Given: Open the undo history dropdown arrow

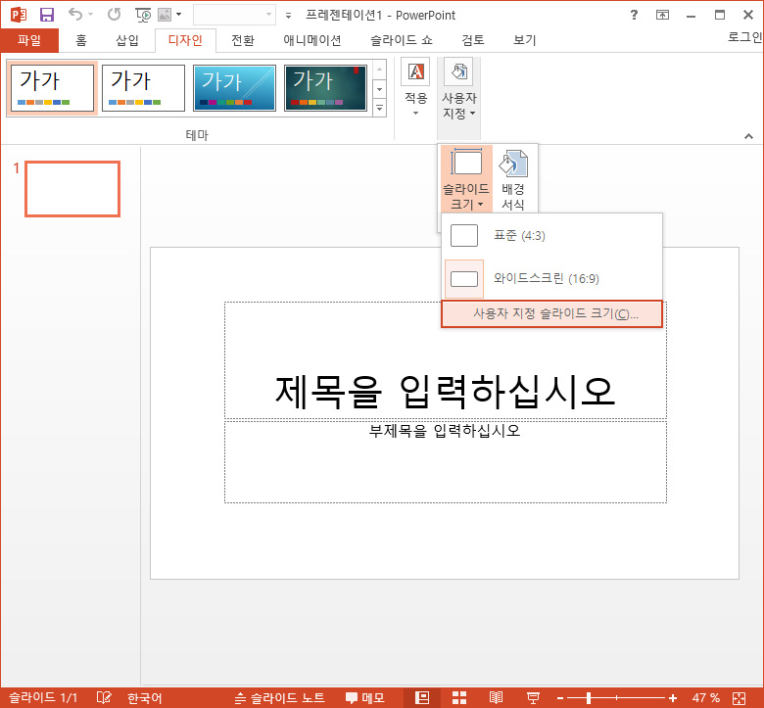Looking at the screenshot, I should [91, 15].
